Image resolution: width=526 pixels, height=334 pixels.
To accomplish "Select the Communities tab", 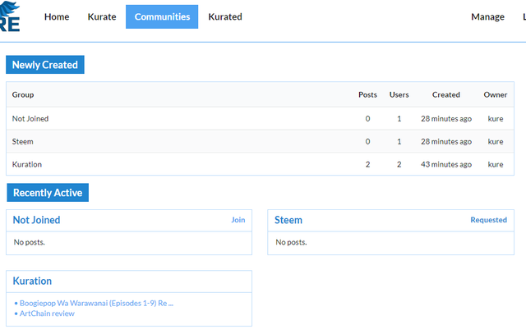I will click(x=162, y=16).
